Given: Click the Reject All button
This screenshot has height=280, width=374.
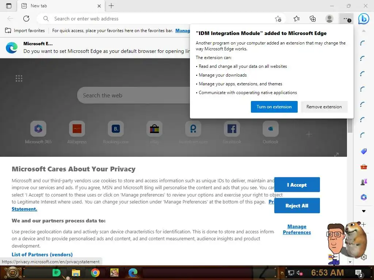Looking at the screenshot, I should (x=297, y=206).
